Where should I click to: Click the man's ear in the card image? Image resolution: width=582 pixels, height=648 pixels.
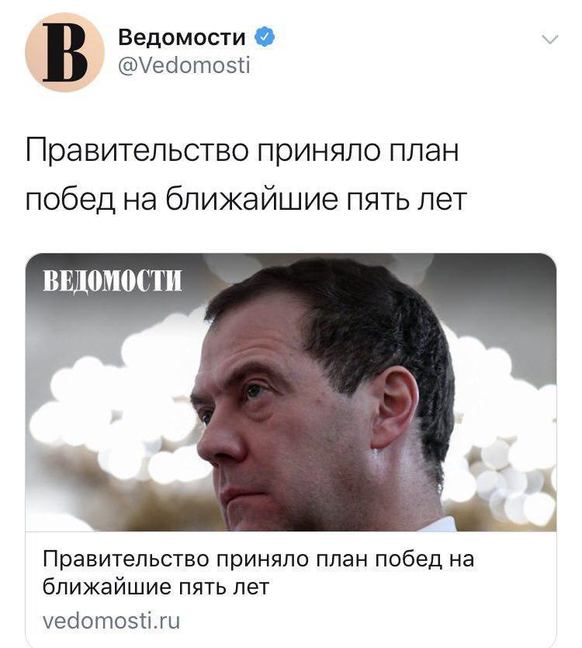[x=394, y=407]
